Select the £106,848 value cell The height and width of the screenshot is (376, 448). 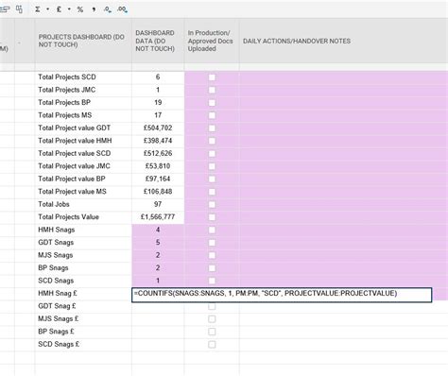click(x=158, y=192)
